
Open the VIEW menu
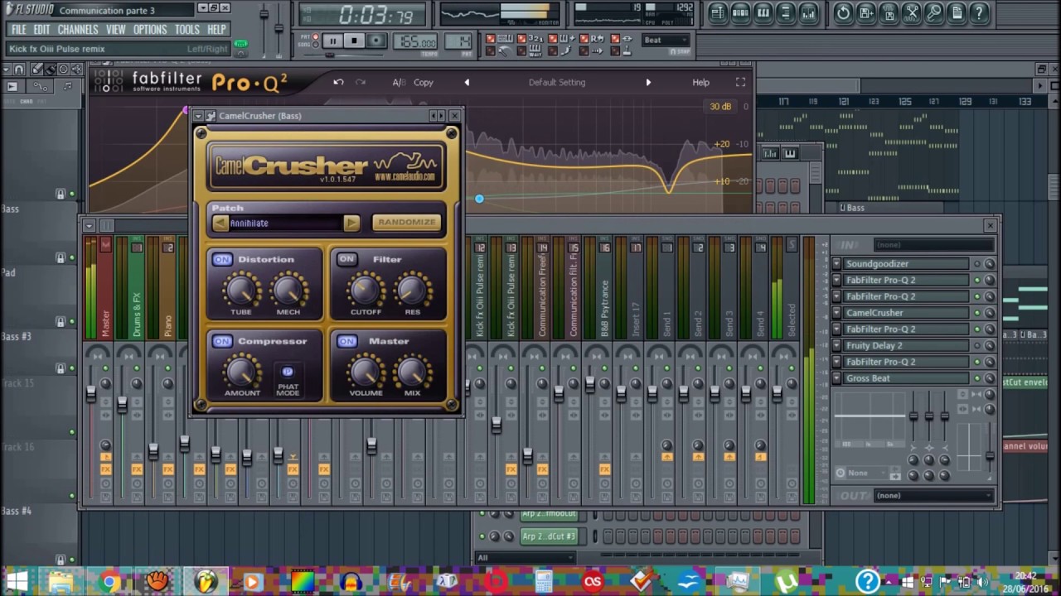116,29
